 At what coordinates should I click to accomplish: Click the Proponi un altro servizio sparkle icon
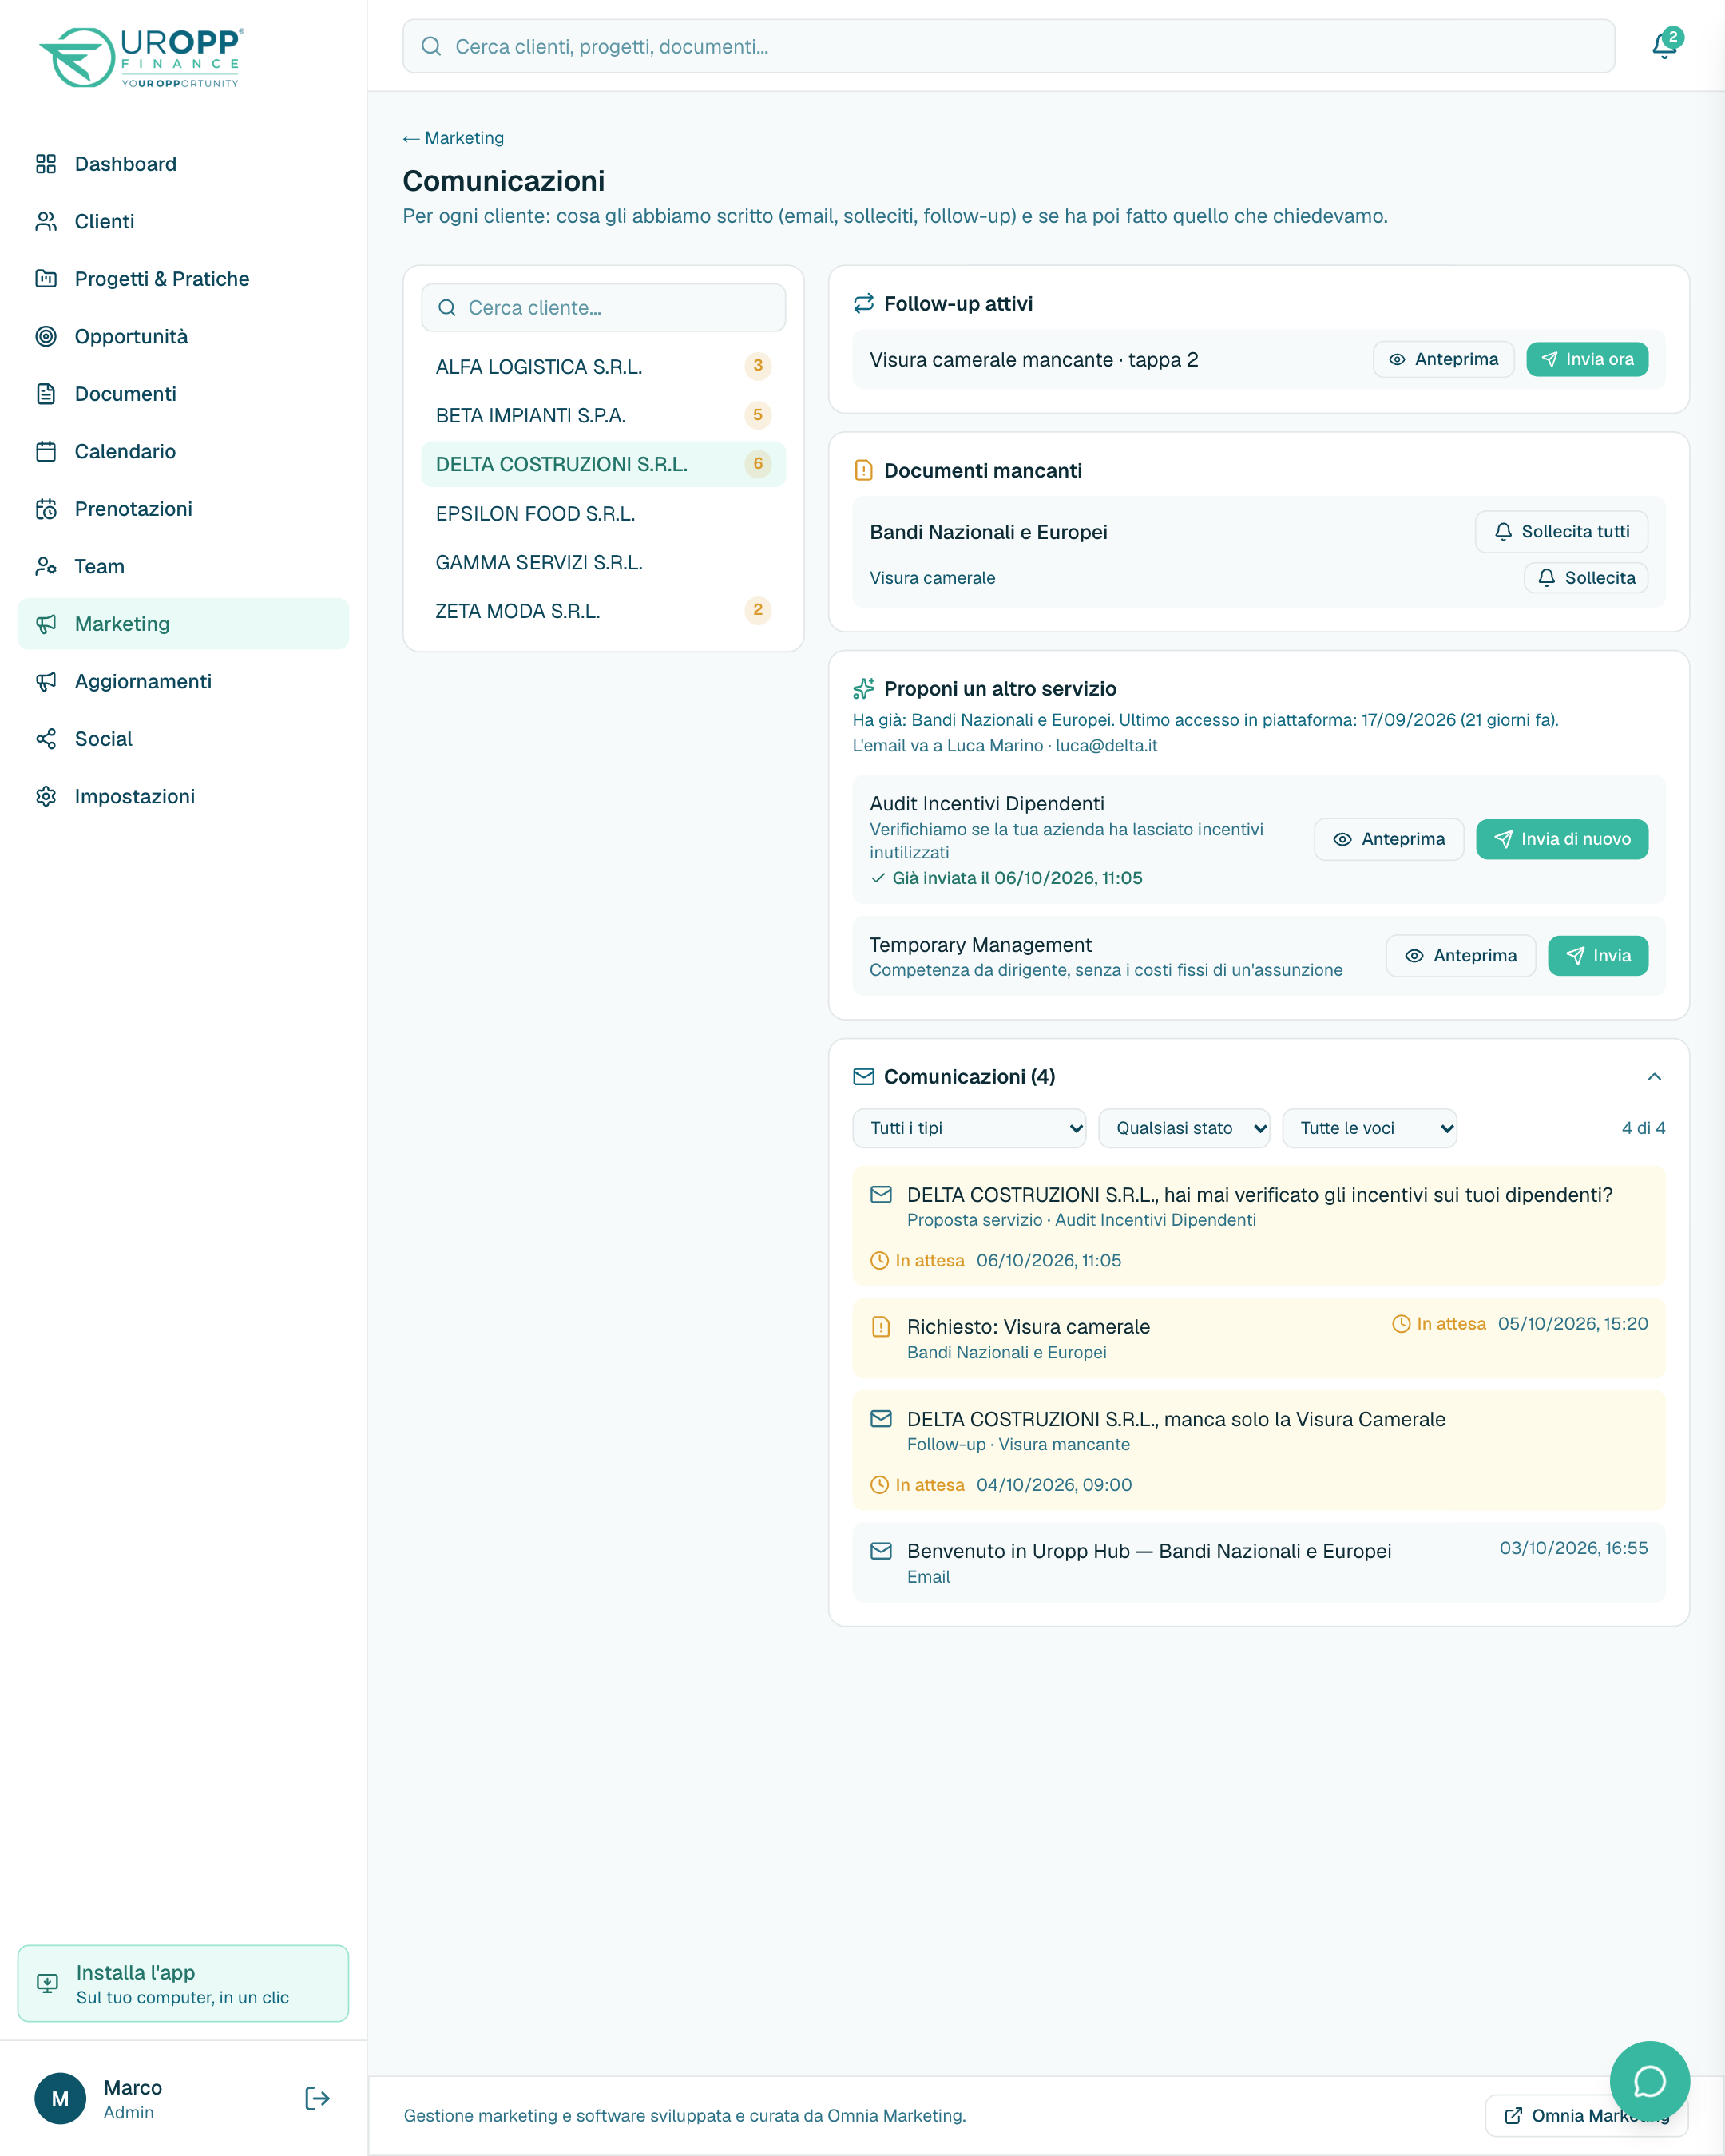click(863, 689)
